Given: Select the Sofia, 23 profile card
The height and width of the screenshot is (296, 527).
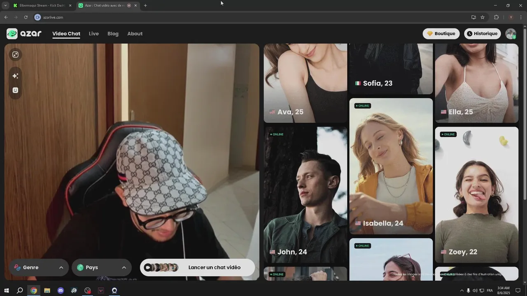Looking at the screenshot, I should [x=391, y=69].
